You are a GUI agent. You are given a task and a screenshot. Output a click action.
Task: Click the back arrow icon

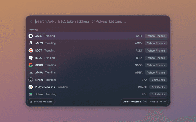click(x=31, y=21)
